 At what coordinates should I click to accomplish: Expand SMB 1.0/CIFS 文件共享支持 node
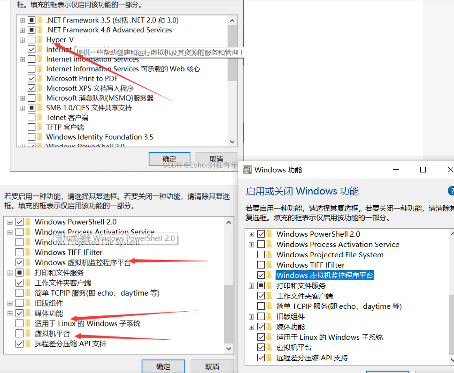point(22,108)
